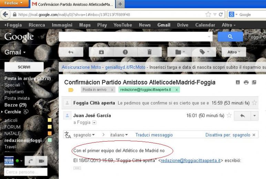Screen dimensions: 266x179
Task: Click the green swatch next to redazione@foggi
Action: pyautogui.click(x=50, y=140)
